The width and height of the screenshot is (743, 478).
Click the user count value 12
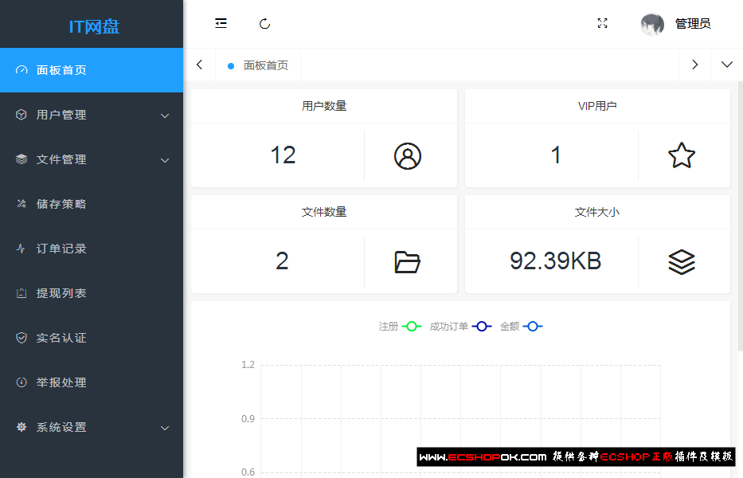(x=283, y=155)
